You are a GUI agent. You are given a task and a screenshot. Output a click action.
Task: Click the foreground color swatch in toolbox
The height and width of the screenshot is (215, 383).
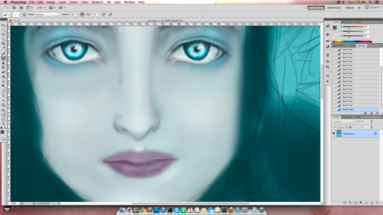3,132
